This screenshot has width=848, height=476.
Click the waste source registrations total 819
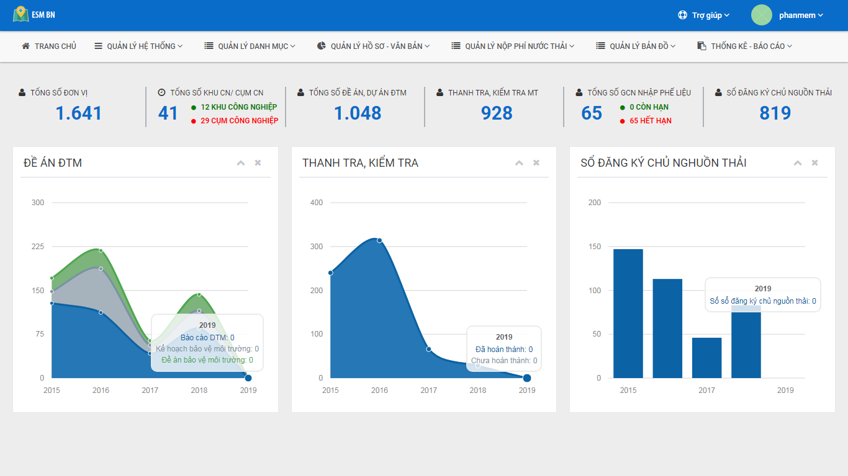[775, 113]
